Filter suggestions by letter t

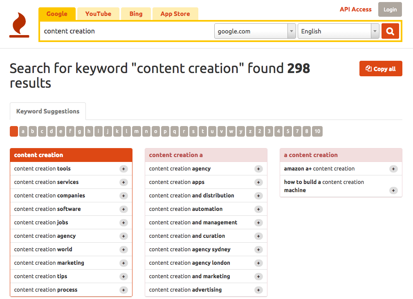203,131
